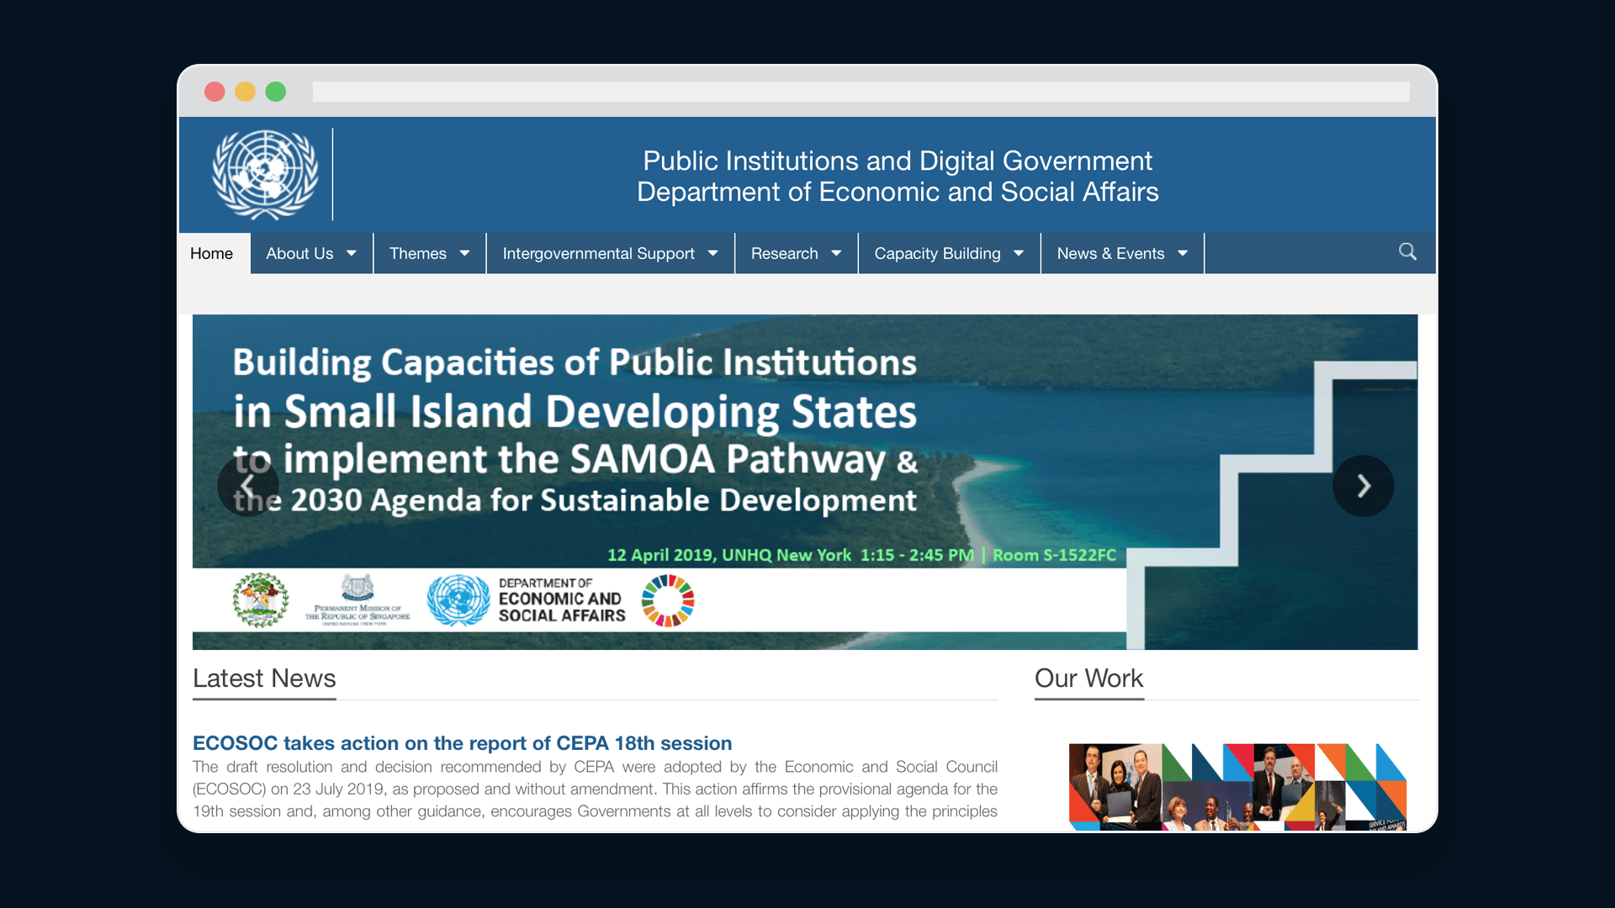Click the Singapore Permanent Mission seal
Screen dimensions: 1615x908
[357, 599]
